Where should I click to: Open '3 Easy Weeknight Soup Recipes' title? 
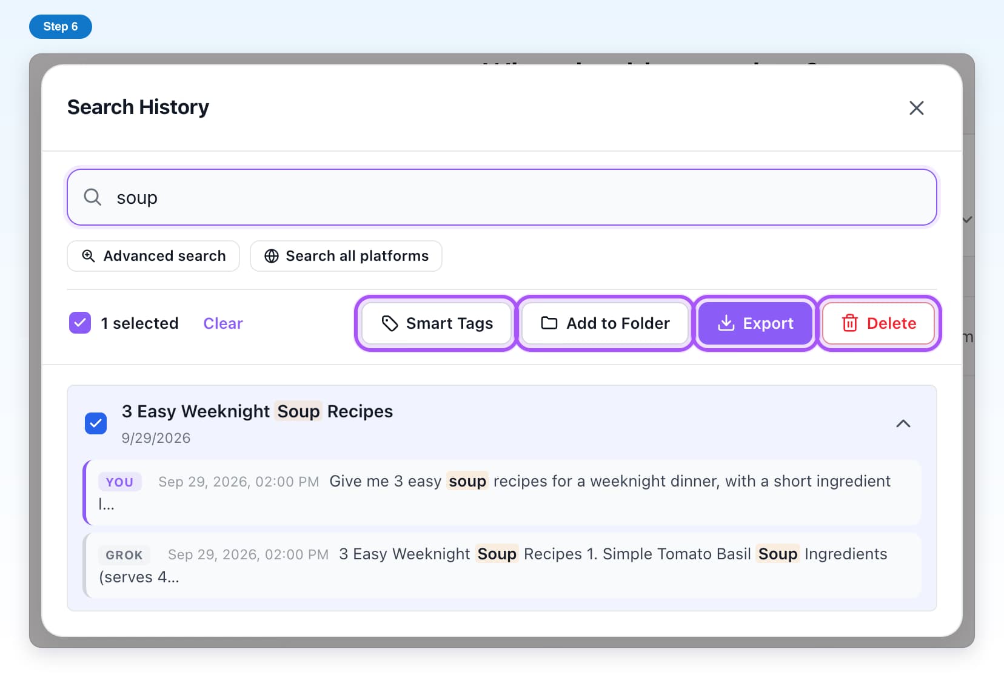(257, 411)
